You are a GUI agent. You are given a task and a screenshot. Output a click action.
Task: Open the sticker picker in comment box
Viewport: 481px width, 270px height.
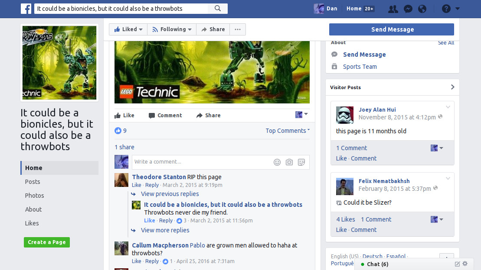pos(301,162)
